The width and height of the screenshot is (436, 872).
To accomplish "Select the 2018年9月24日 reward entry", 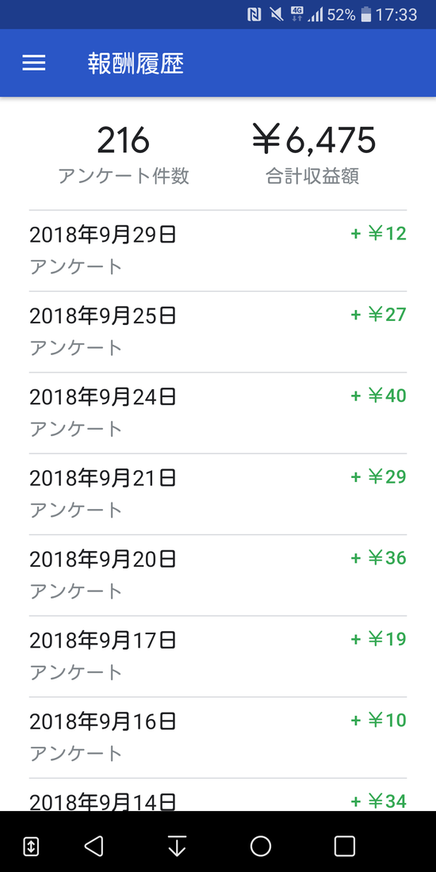I will click(218, 413).
